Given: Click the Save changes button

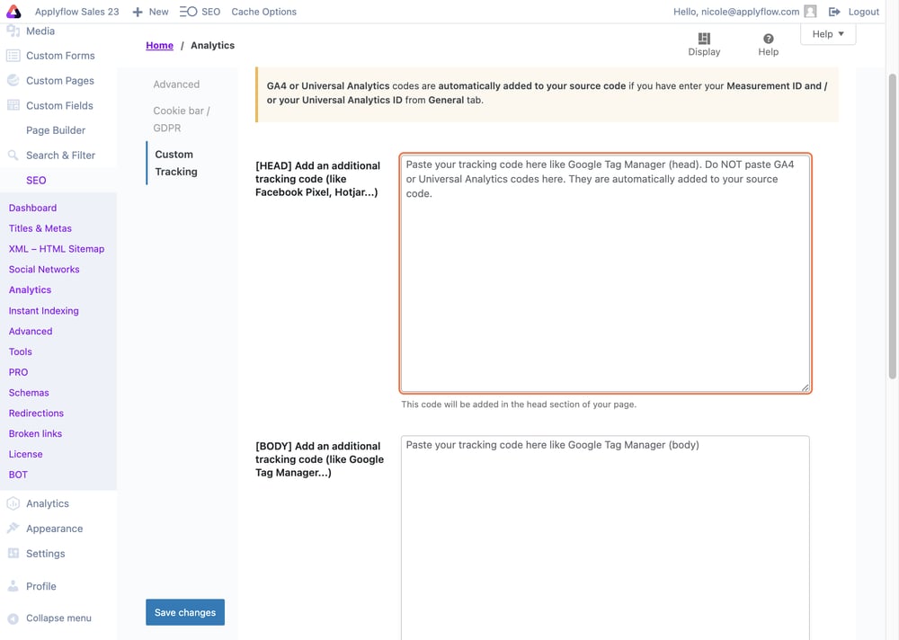Looking at the screenshot, I should point(185,611).
